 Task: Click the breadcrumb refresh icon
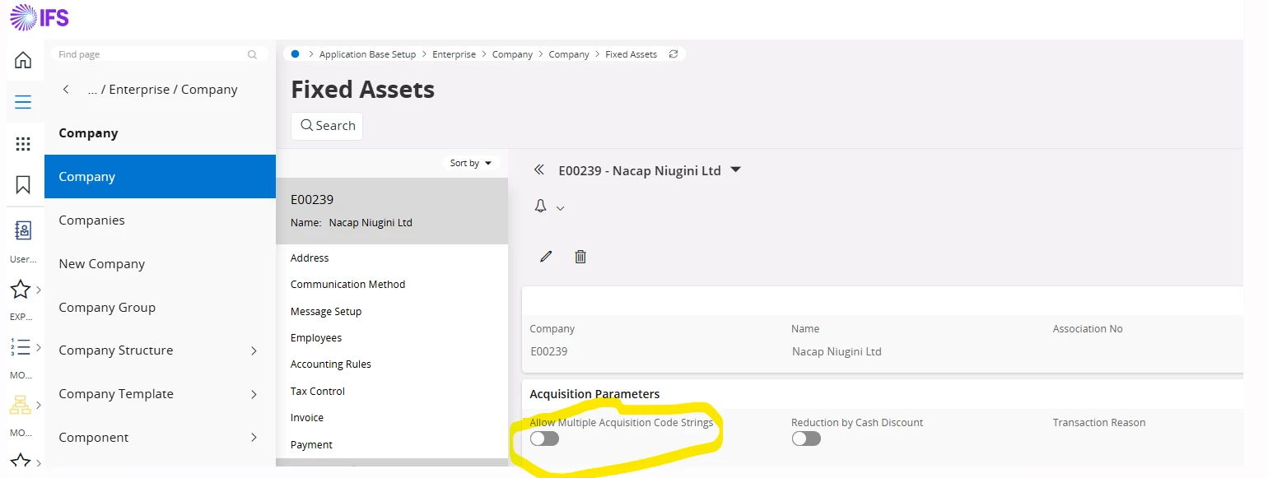pos(674,54)
